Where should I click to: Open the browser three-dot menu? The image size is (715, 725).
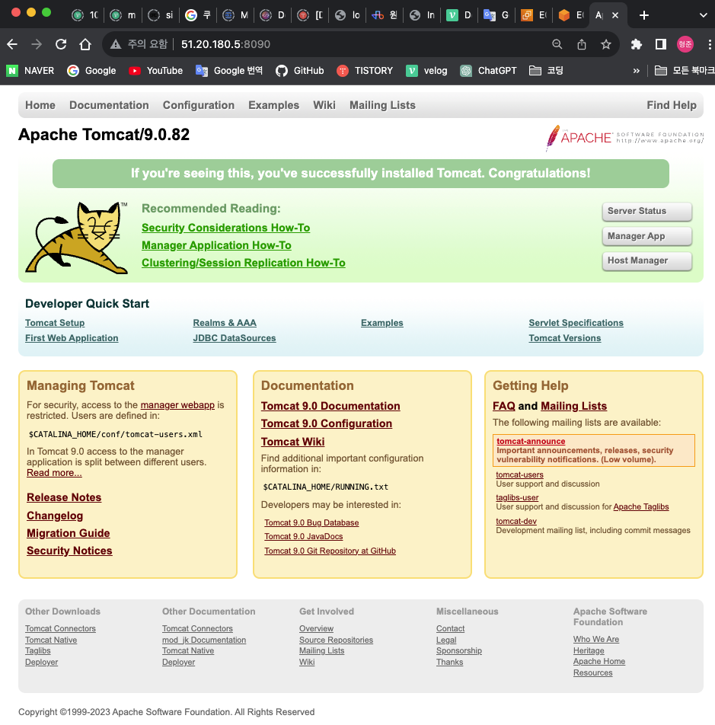coord(710,44)
